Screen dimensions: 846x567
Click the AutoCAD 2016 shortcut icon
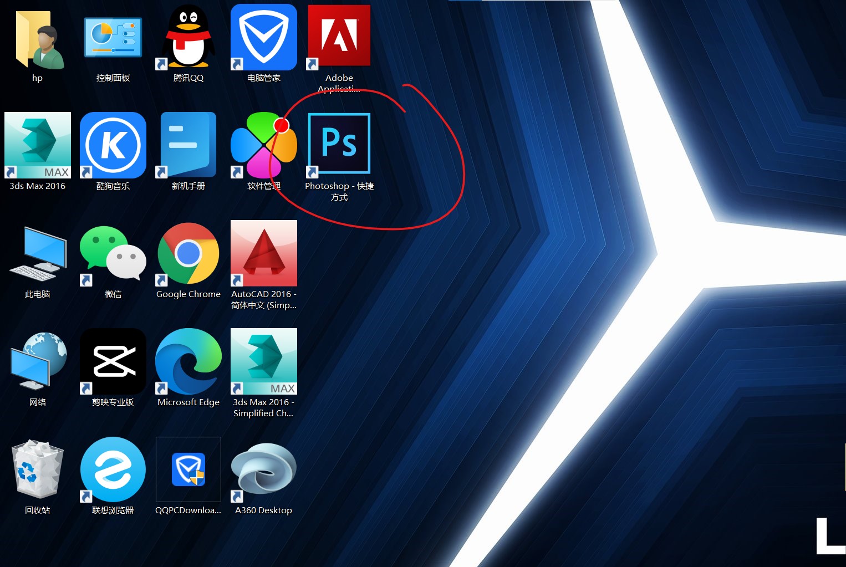264,253
